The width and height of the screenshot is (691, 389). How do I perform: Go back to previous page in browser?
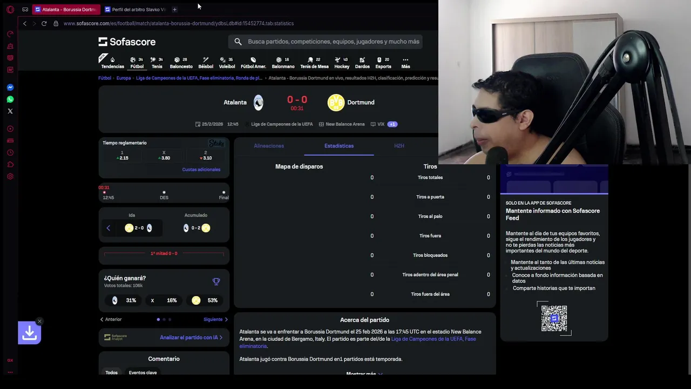pos(24,23)
